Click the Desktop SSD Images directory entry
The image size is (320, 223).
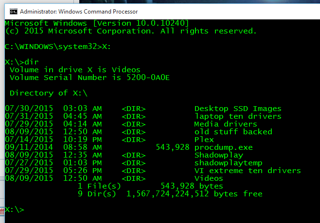[x=238, y=109]
